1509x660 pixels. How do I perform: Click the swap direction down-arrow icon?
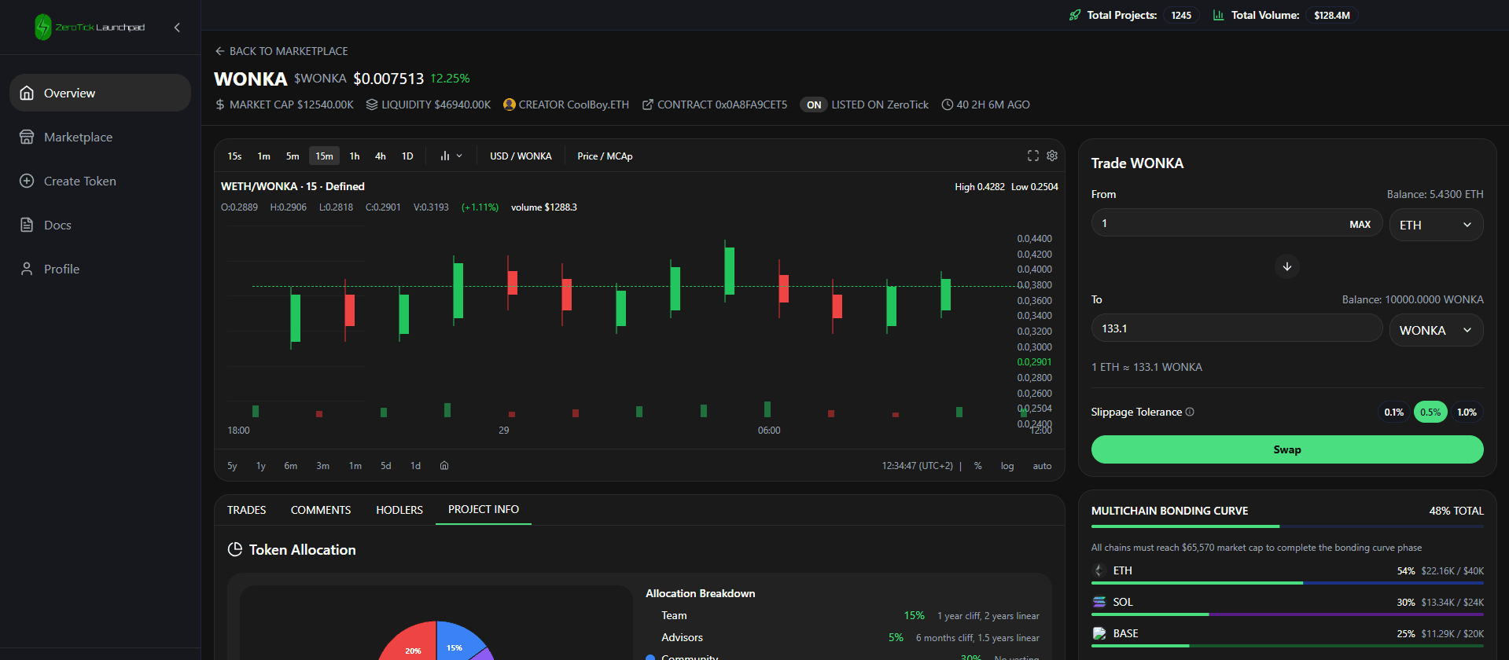pyautogui.click(x=1287, y=266)
